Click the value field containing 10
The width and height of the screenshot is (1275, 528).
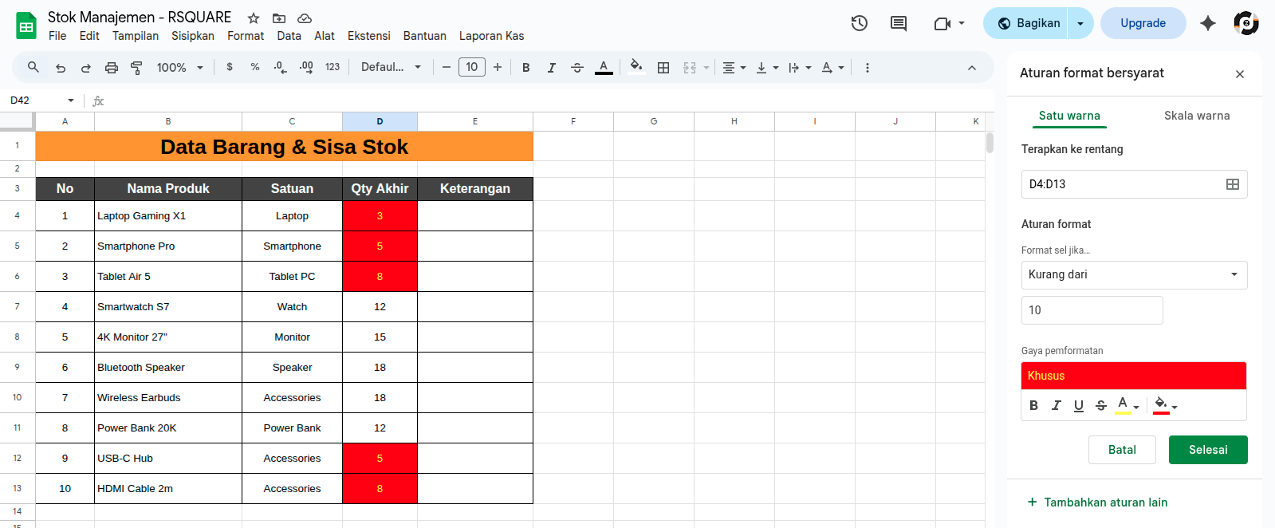[x=1092, y=310]
